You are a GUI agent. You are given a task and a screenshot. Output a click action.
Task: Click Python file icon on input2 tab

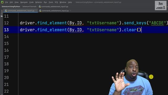[x=40, y=11]
